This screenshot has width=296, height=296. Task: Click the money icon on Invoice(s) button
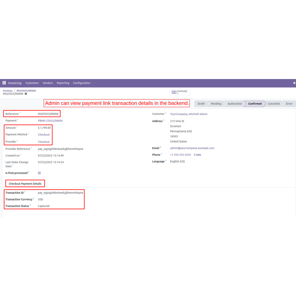[174, 92]
